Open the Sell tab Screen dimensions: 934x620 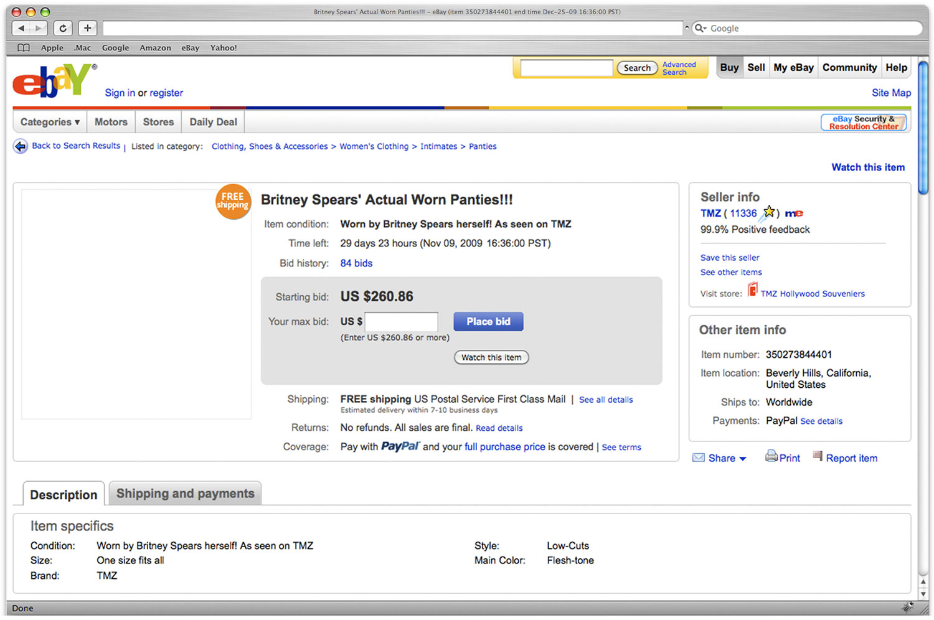coord(756,68)
